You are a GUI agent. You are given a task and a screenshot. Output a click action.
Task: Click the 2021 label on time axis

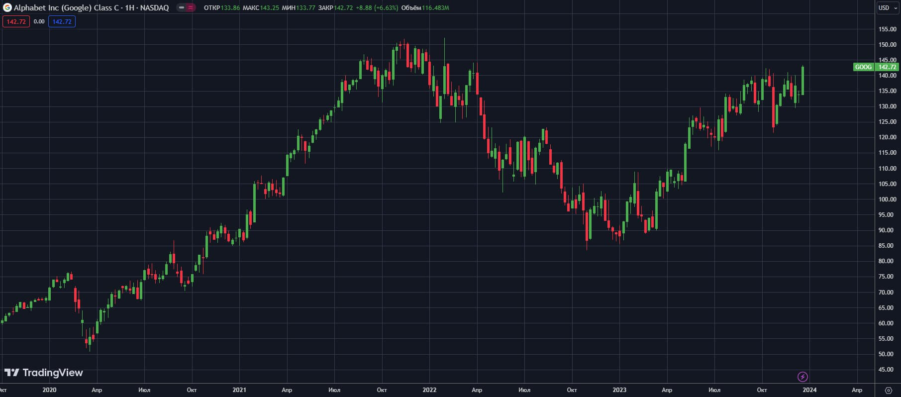pos(239,390)
